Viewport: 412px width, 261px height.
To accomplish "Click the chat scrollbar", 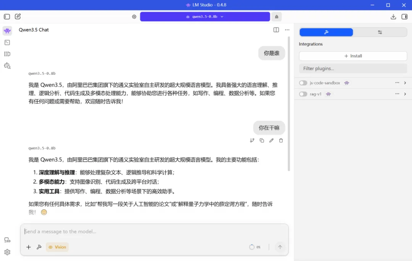I will point(289,104).
